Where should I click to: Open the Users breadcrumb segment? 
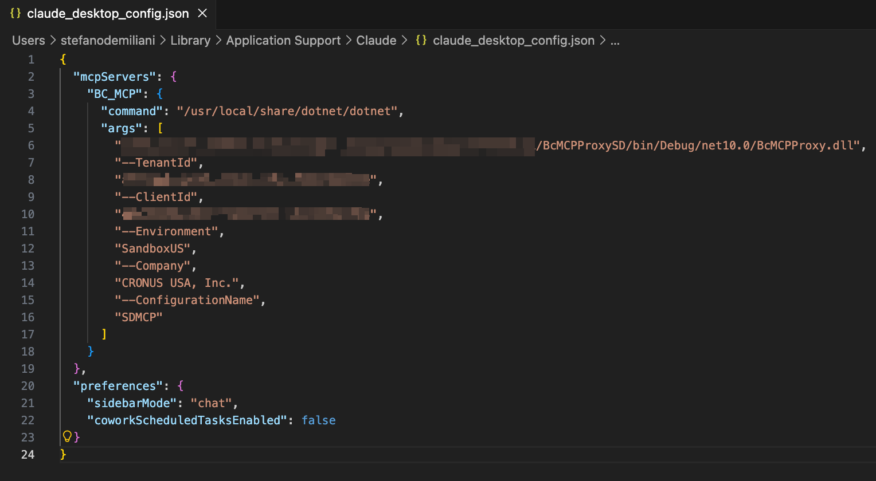(x=29, y=41)
